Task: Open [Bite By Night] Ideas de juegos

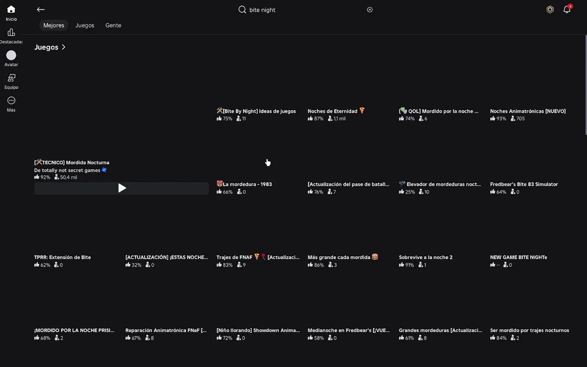Action: pos(256,111)
